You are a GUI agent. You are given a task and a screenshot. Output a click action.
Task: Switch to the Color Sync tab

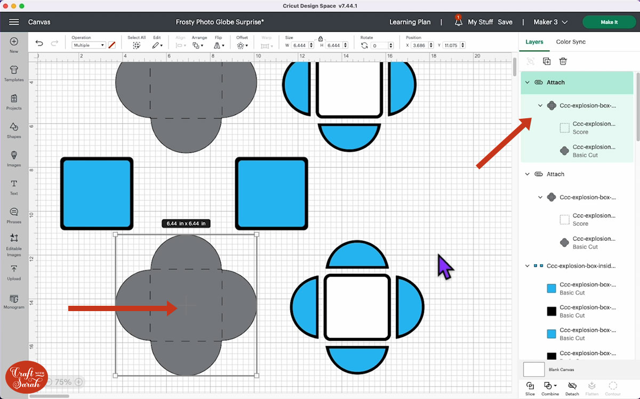pos(571,42)
